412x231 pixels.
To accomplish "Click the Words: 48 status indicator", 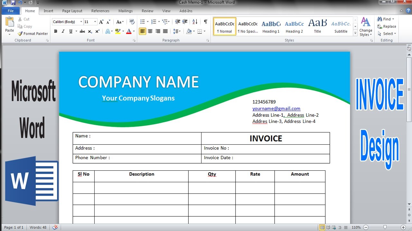I will (x=38, y=227).
